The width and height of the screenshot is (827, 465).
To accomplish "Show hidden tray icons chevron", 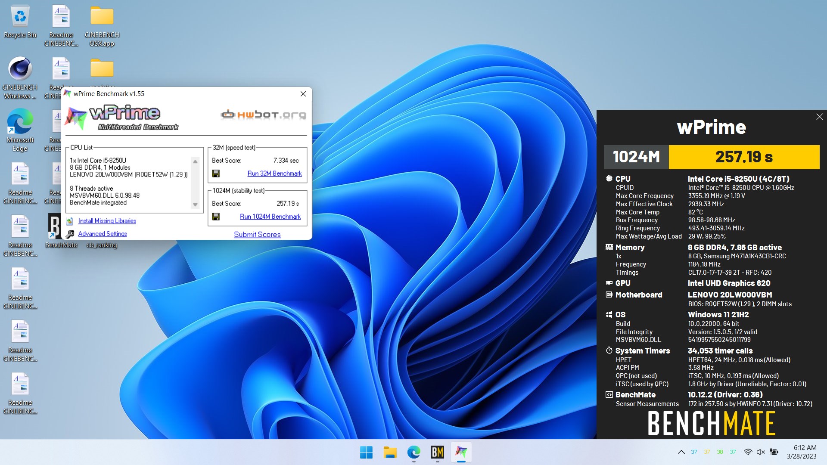I will click(681, 452).
